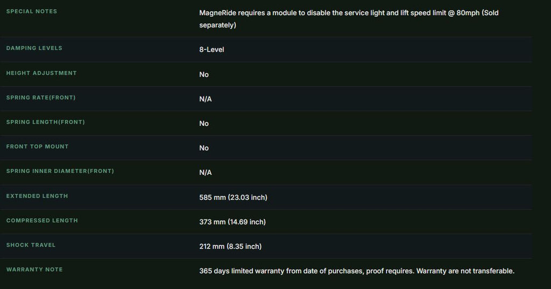Click the Shock Travel label

[31, 245]
